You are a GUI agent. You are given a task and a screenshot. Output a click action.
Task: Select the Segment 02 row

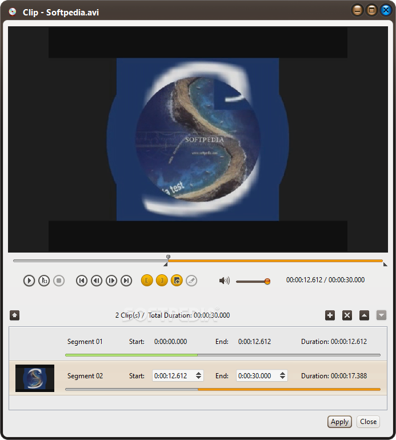(x=198, y=378)
